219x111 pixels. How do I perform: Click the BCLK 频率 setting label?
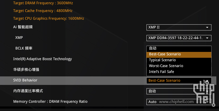click(x=24, y=48)
